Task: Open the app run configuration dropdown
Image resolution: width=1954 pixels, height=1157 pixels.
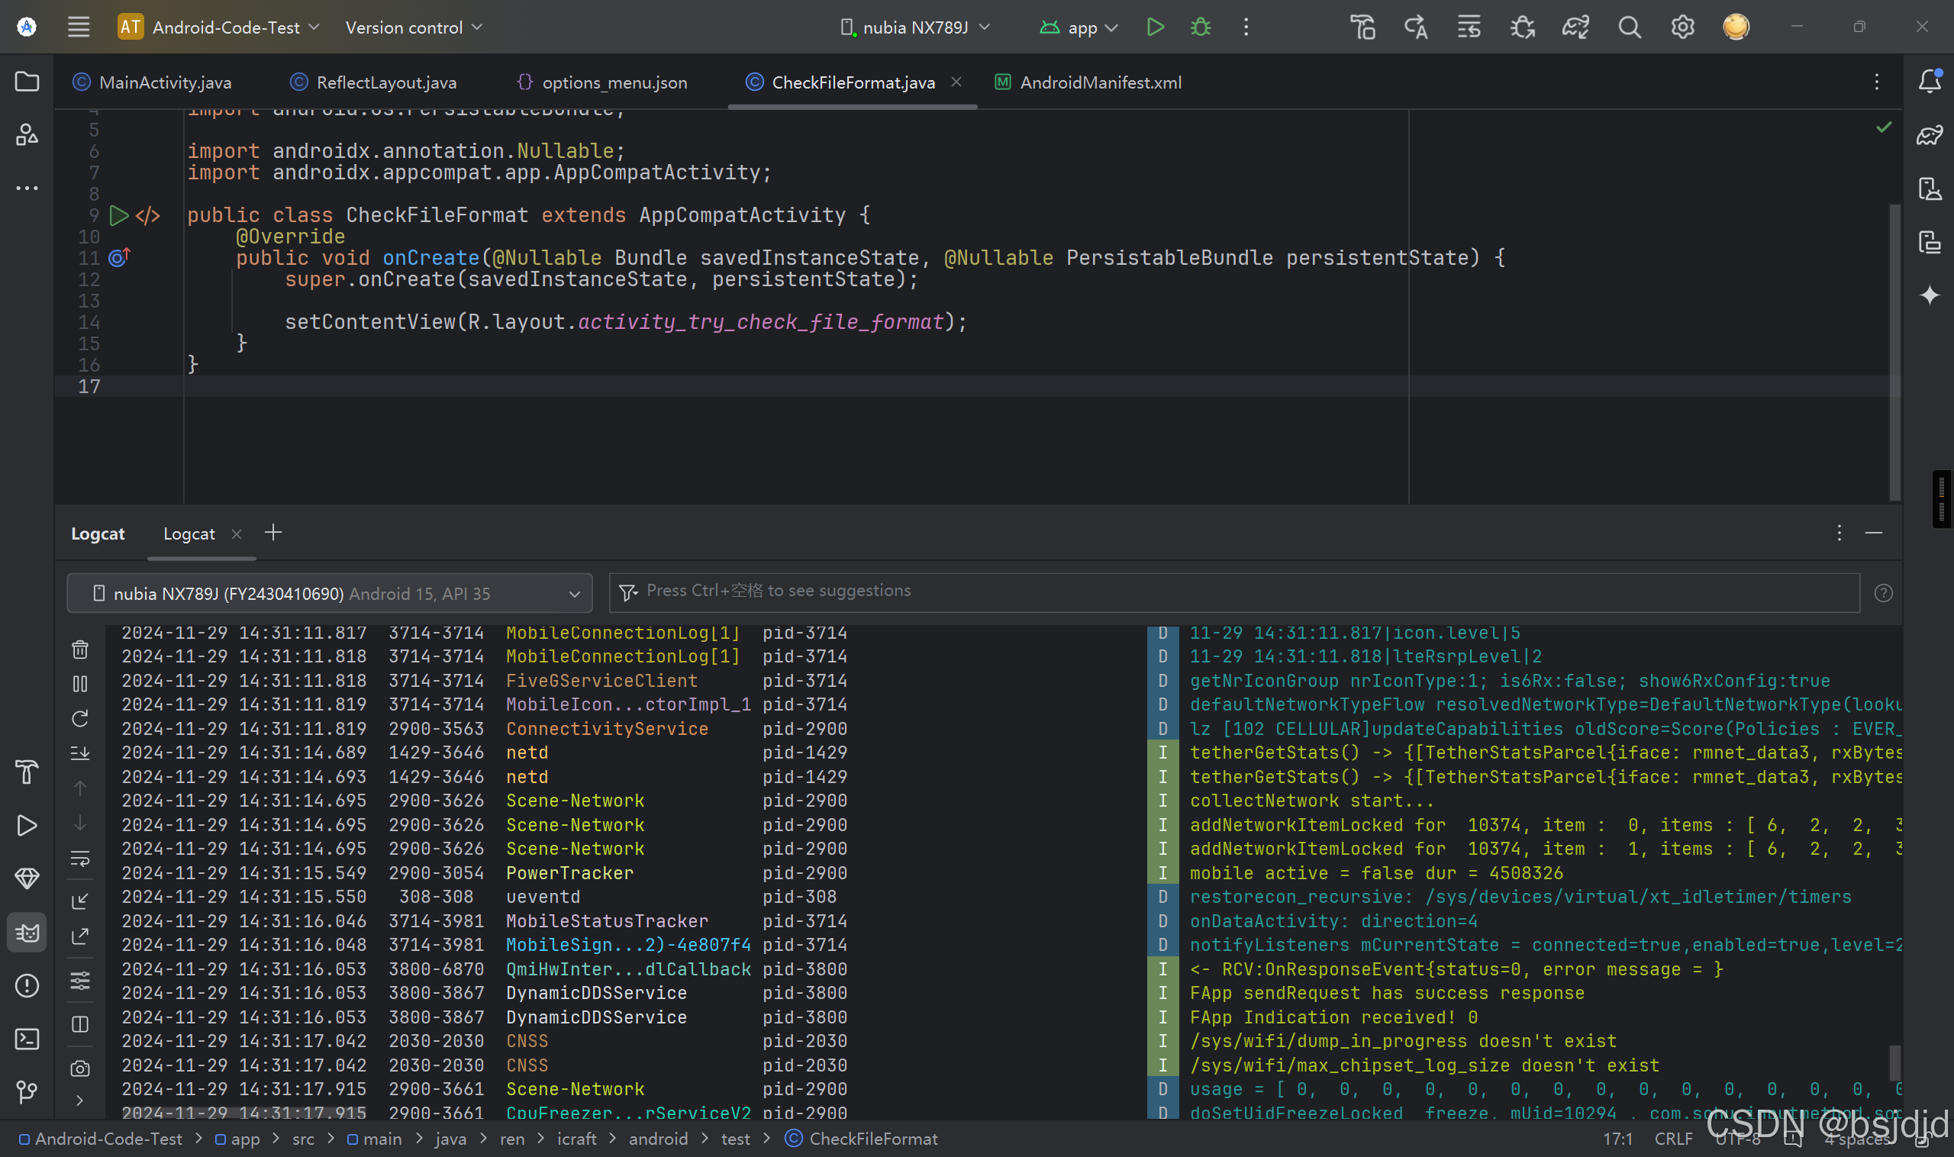Action: pyautogui.click(x=1080, y=27)
